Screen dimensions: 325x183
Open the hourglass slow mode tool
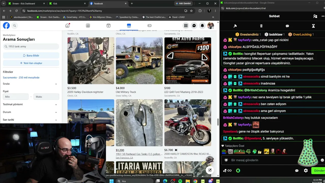pos(313,26)
